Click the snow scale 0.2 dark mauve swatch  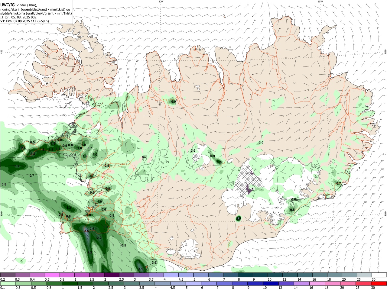pos(8,275)
